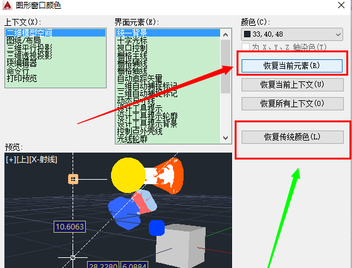Viewport: 352px width, 268px height.
Task: Click the [+][上][X-射线] viewport label in preview
Action: pos(32,160)
